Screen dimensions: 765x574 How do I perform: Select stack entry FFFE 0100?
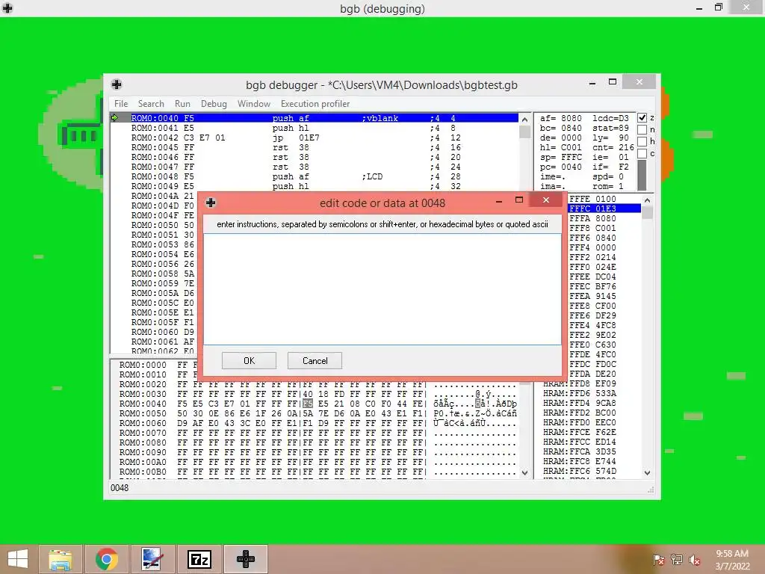(604, 199)
